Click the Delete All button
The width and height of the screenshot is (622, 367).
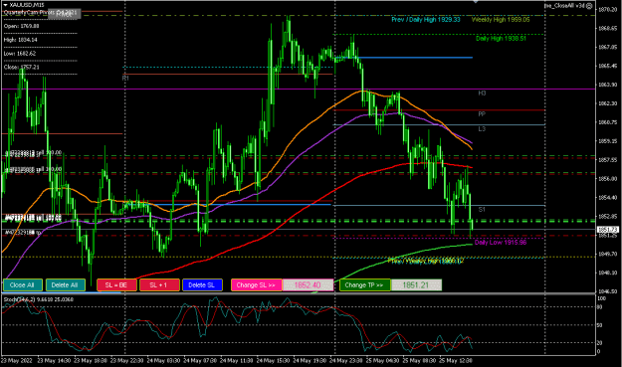tap(66, 285)
